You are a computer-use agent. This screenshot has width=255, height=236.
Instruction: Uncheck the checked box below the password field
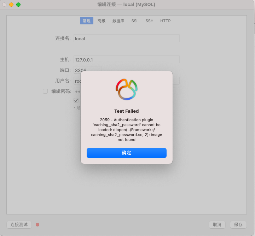click(x=76, y=100)
